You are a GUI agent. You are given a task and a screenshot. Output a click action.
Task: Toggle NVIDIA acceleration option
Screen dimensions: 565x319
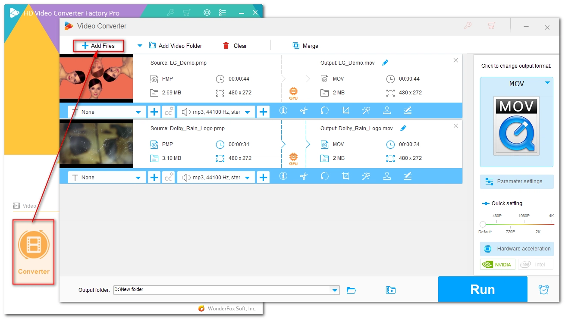[498, 264]
